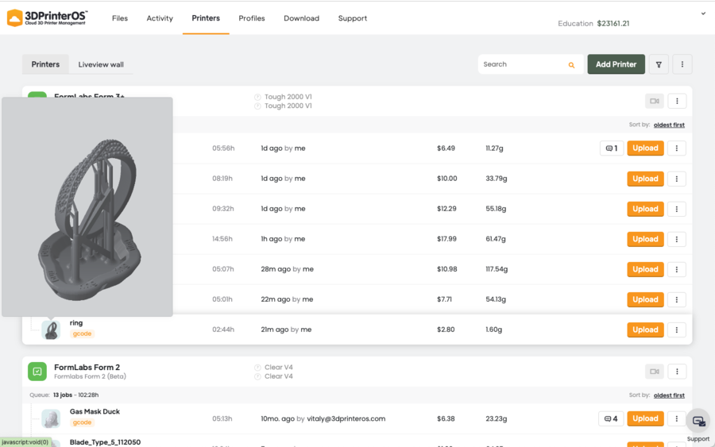Open comments badge on Gas Mask Duck job

click(x=611, y=418)
